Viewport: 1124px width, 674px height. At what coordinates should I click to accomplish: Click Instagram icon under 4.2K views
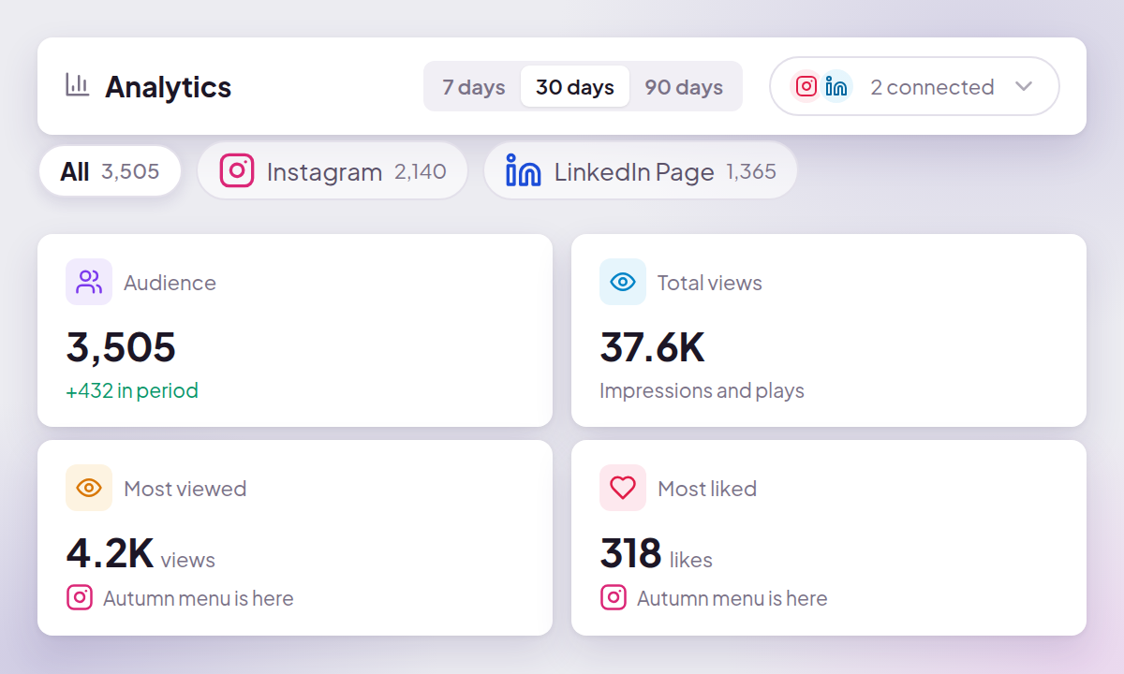click(80, 597)
